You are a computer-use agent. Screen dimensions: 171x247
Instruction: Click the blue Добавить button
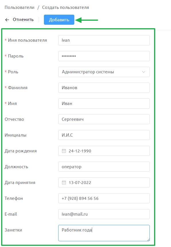point(59,20)
